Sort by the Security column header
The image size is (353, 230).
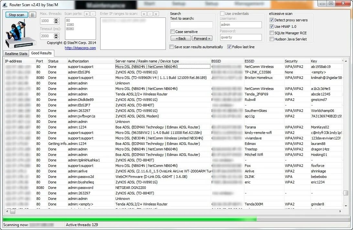(x=297, y=61)
